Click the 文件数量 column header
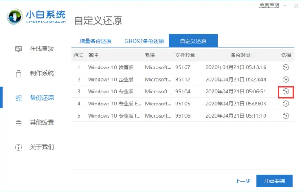This screenshot has height=192, width=301. (185, 56)
